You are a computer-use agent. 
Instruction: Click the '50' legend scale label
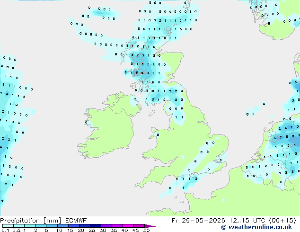point(146,230)
